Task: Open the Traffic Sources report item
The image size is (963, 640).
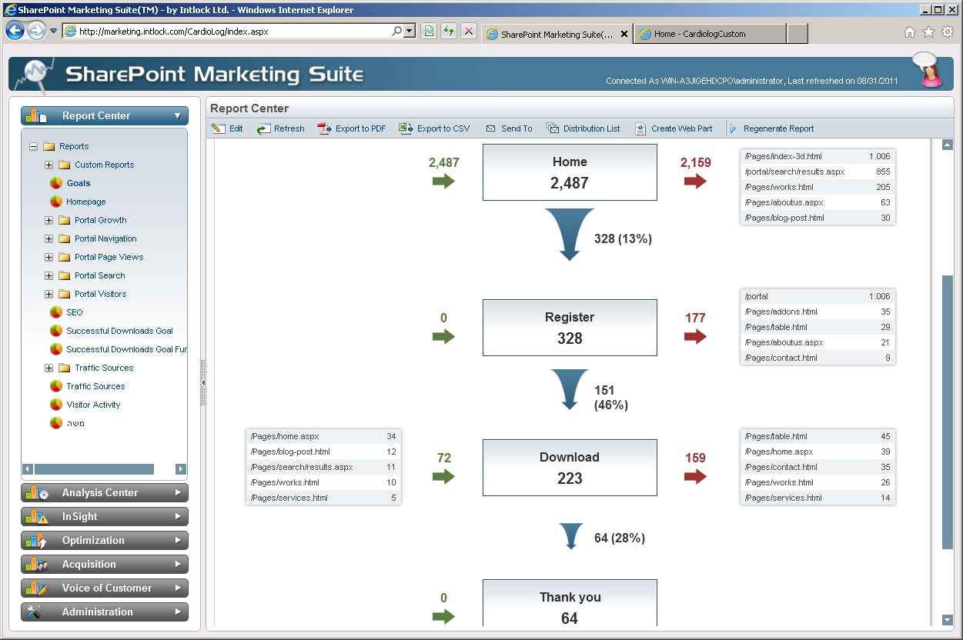Action: [x=95, y=386]
